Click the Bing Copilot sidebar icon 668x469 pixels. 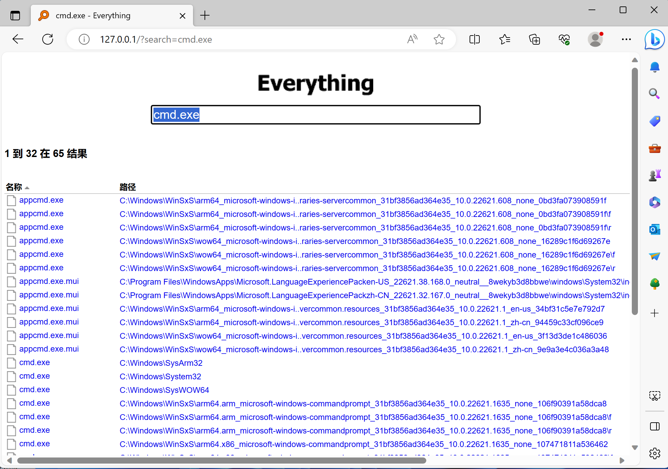point(654,40)
